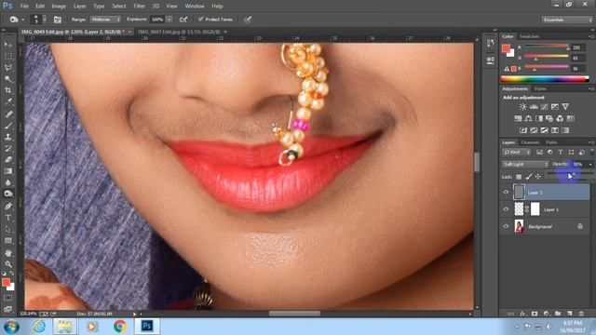Select the Zoom tool

(x=8, y=264)
